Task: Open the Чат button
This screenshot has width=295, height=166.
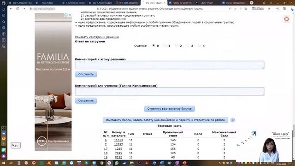Action: click(x=16, y=145)
